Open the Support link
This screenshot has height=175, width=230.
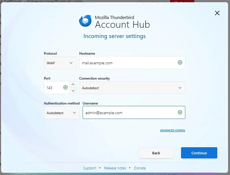point(90,168)
